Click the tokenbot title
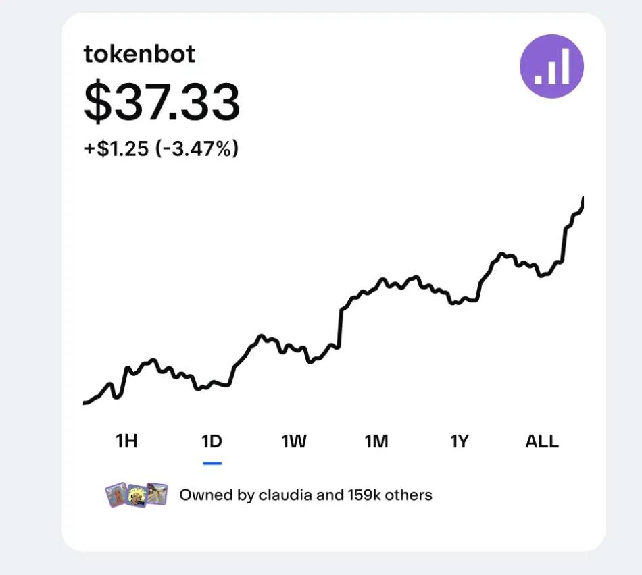642x575 pixels. click(x=139, y=54)
